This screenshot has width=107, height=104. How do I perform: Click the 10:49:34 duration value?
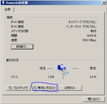tap(91, 36)
